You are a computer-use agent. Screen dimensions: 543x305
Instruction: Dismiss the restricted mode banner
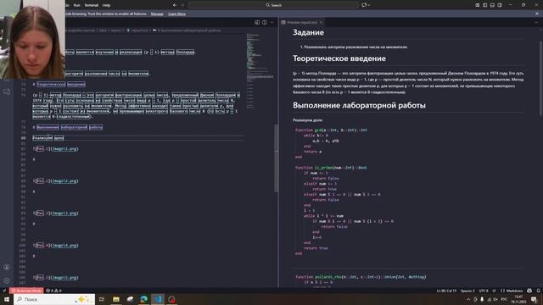tap(537, 14)
